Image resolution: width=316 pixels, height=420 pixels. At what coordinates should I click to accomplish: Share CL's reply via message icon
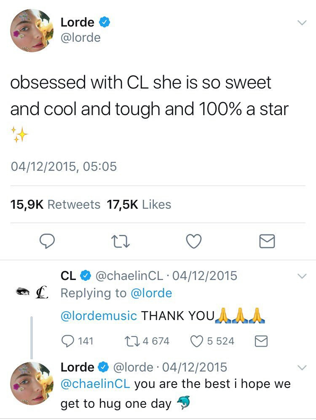[x=262, y=341]
